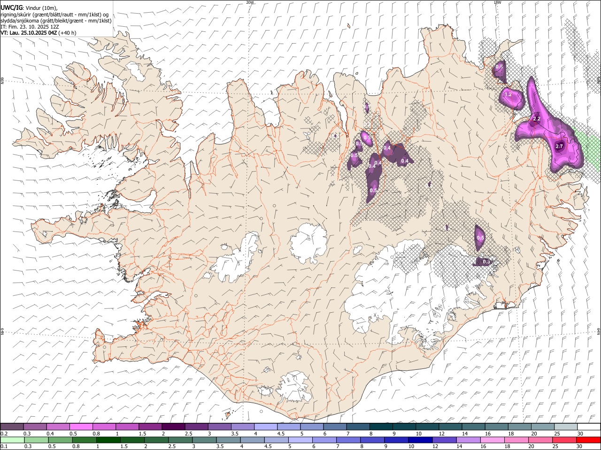This screenshot has width=601, height=450.
Task: Click the '30' label in the lower legend
Action: click(579, 446)
